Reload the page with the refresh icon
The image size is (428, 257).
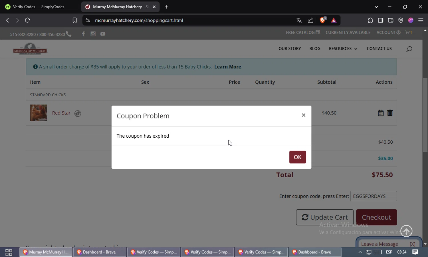pyautogui.click(x=27, y=20)
